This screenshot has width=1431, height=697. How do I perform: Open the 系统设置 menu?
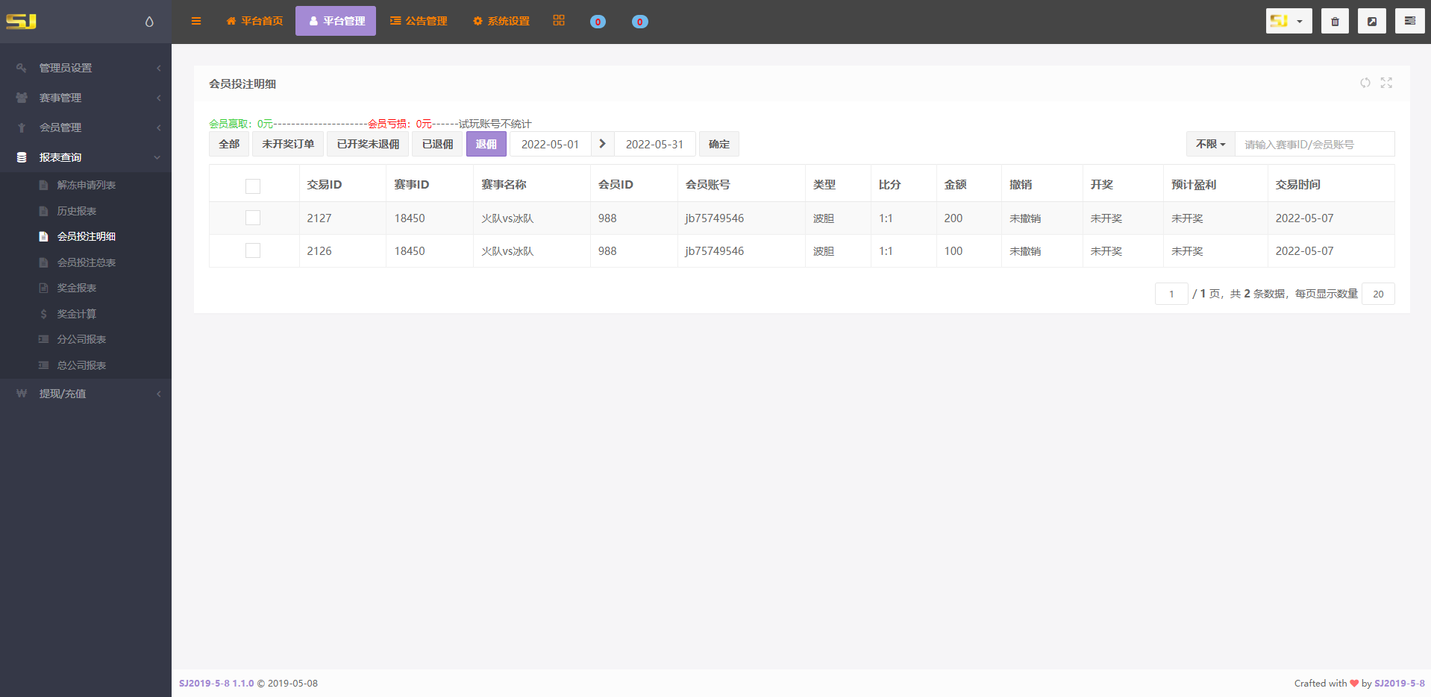pos(500,21)
